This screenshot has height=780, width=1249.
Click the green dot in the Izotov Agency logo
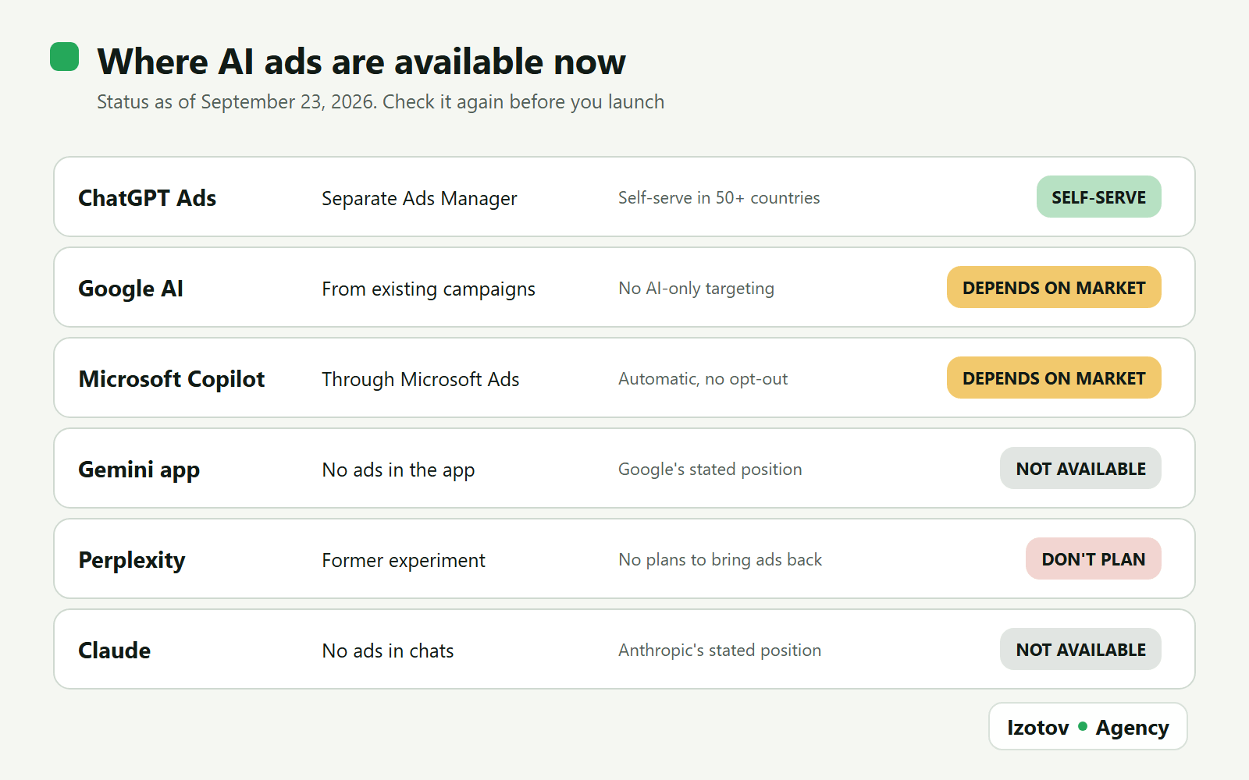(x=1083, y=726)
